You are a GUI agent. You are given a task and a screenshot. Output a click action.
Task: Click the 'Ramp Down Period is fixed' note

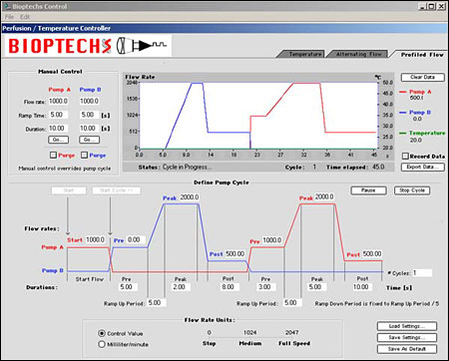tap(377, 303)
